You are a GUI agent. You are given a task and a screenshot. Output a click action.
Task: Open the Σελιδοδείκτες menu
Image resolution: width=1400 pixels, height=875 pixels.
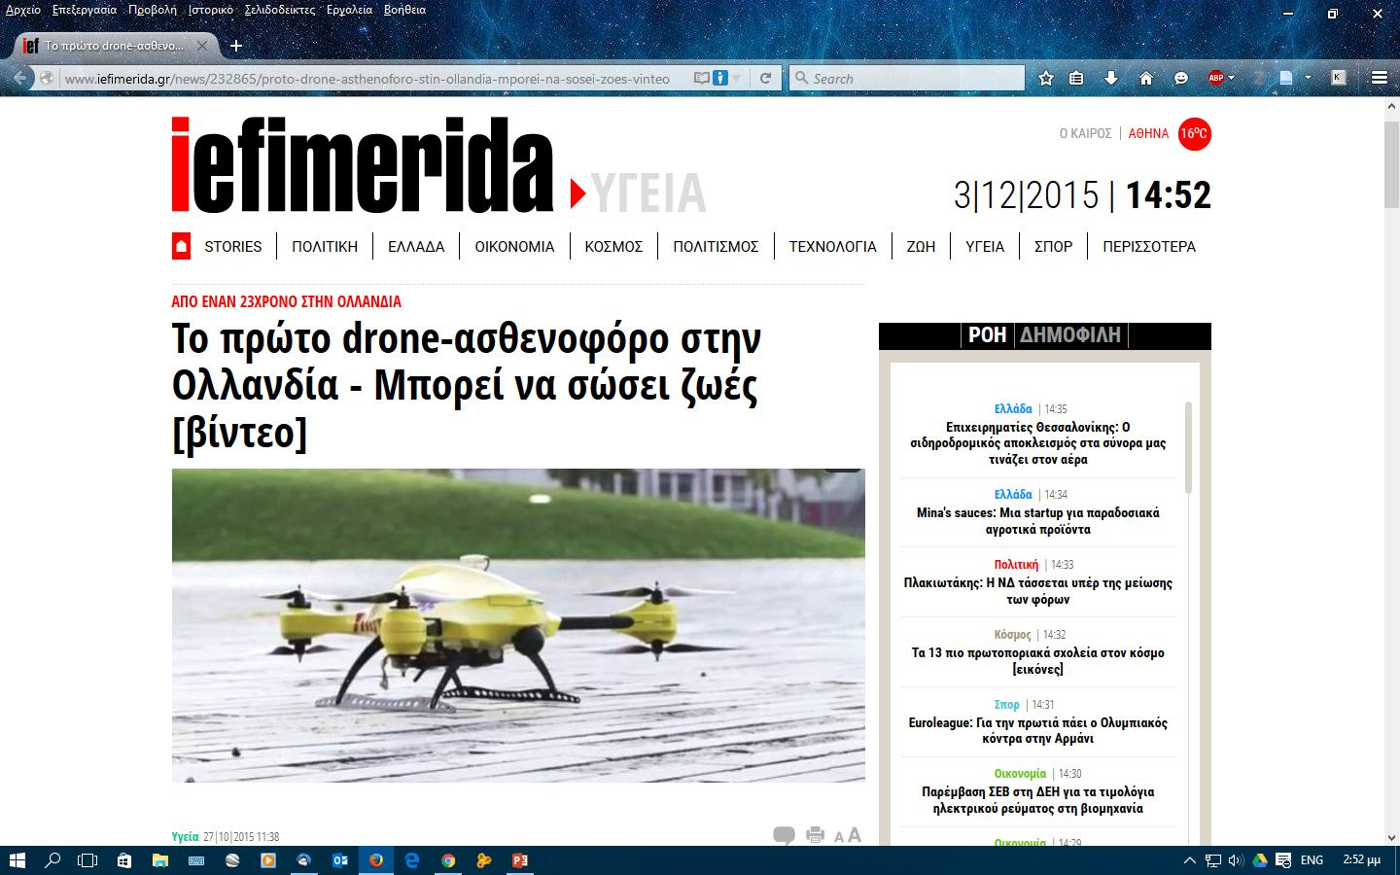[x=280, y=10]
